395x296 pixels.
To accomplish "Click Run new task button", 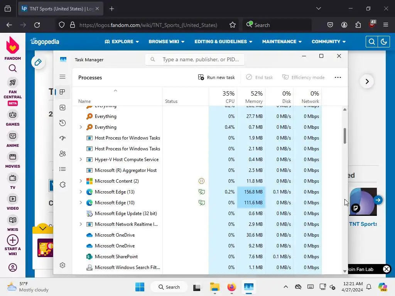I will (x=216, y=77).
